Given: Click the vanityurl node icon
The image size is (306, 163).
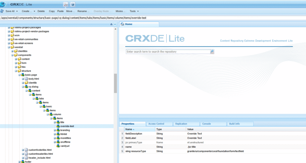Looking at the screenshot, I should pyautogui.click(x=58, y=146).
